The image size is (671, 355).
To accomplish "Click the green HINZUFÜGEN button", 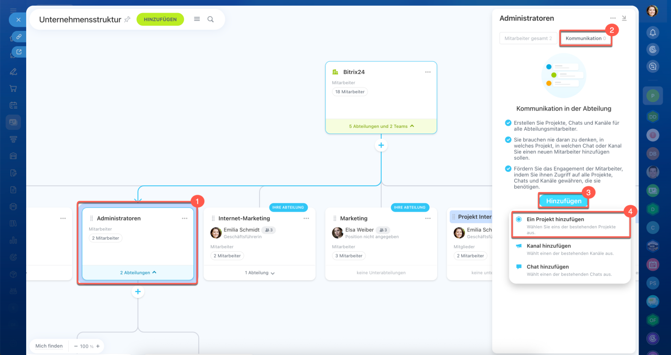I will (x=160, y=19).
